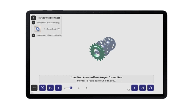Recenter the 3D view with focus icon
Viewport: 193px width, 109px height.
[43, 88]
